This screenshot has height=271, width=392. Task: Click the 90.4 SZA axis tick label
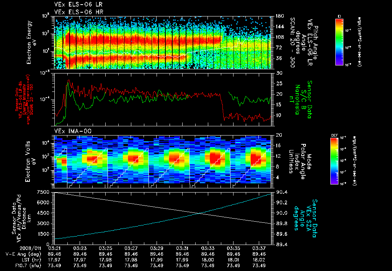coord(281,192)
